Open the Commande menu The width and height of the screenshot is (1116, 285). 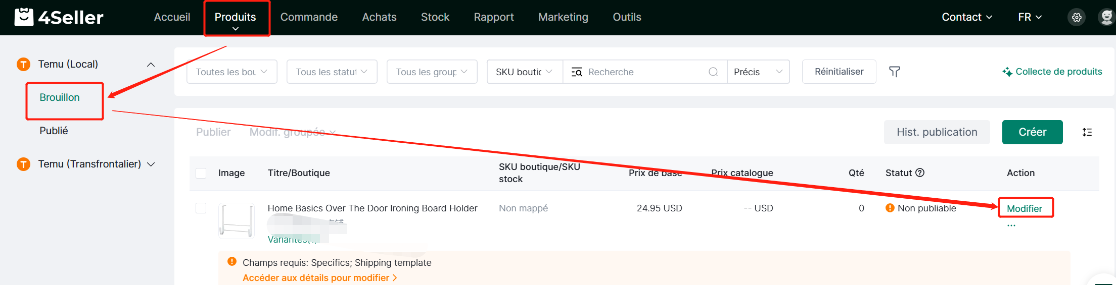point(309,17)
